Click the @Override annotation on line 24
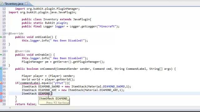 coord(22,51)
